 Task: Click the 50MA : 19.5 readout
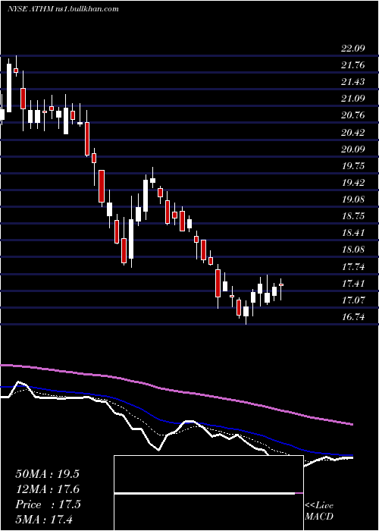pos(47,474)
